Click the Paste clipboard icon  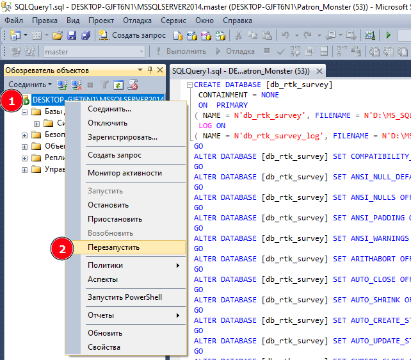tap(267, 35)
